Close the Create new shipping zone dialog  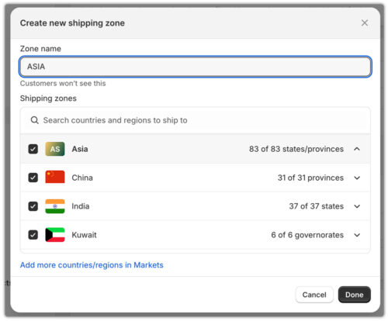click(x=365, y=23)
